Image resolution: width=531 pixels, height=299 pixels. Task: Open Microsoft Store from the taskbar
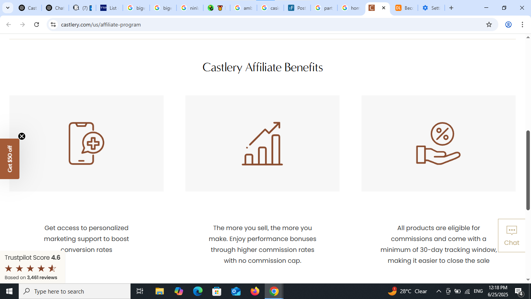click(x=217, y=291)
